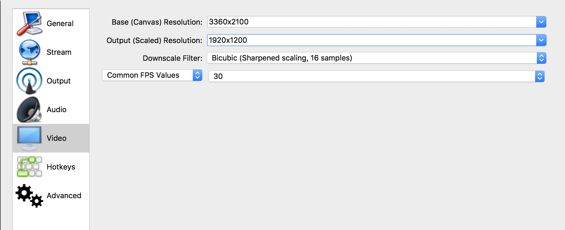Switch to the General settings tab label
Viewport: 565px width, 230px height.
[60, 24]
